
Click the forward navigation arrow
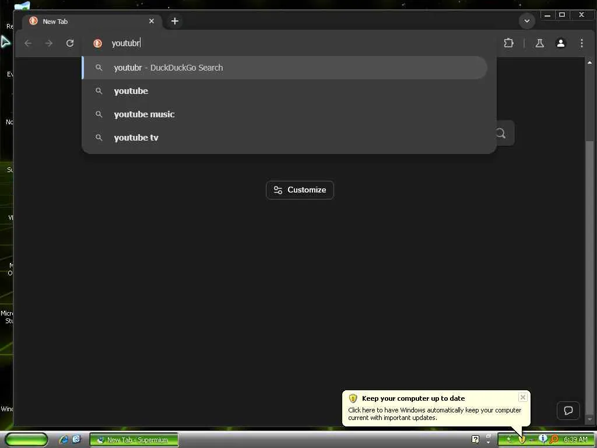49,43
